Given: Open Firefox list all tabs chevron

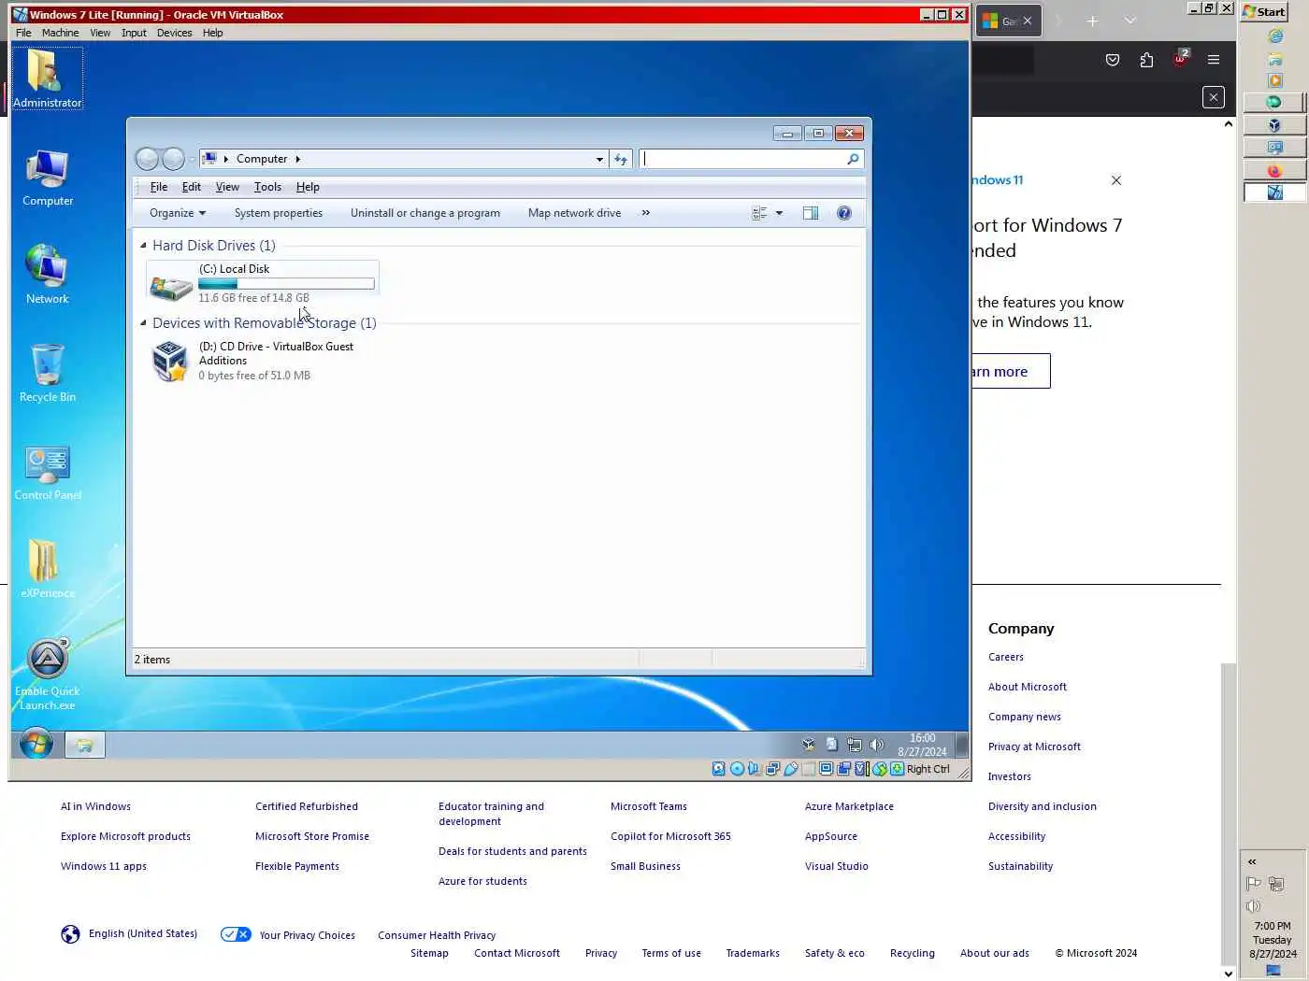Looking at the screenshot, I should coord(1129,21).
